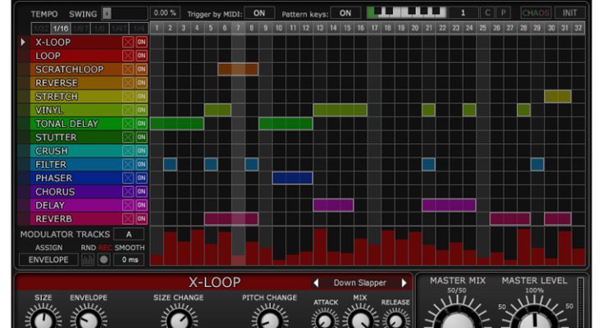The image size is (603, 328).
Task: Disable Trigger by MIDI
Action: point(259,13)
